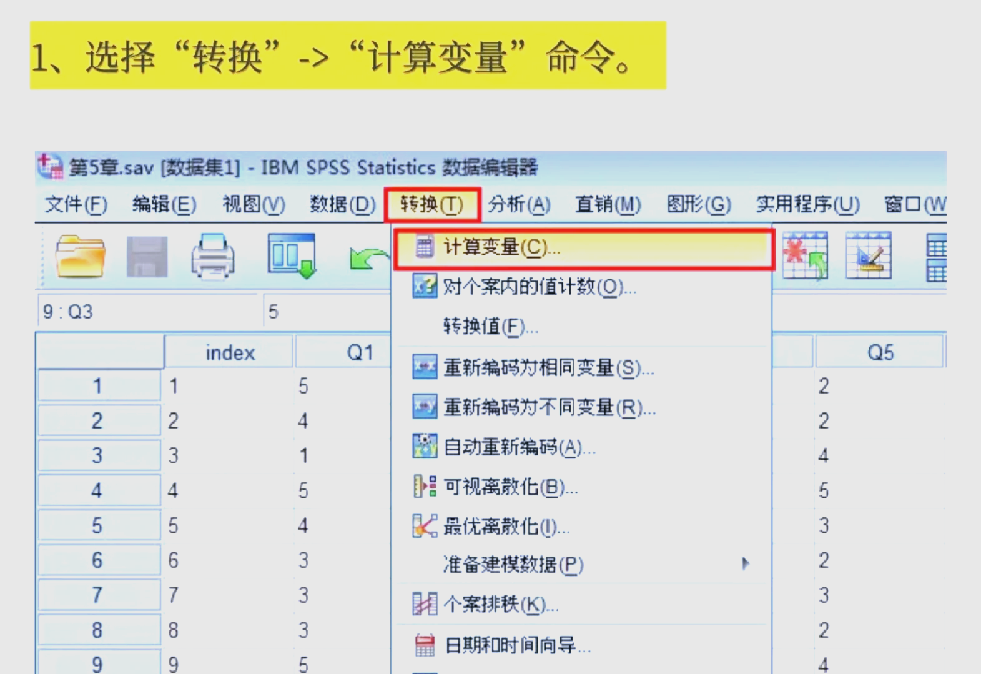981x674 pixels.
Task: Open the 视图(V) menu
Action: (254, 204)
